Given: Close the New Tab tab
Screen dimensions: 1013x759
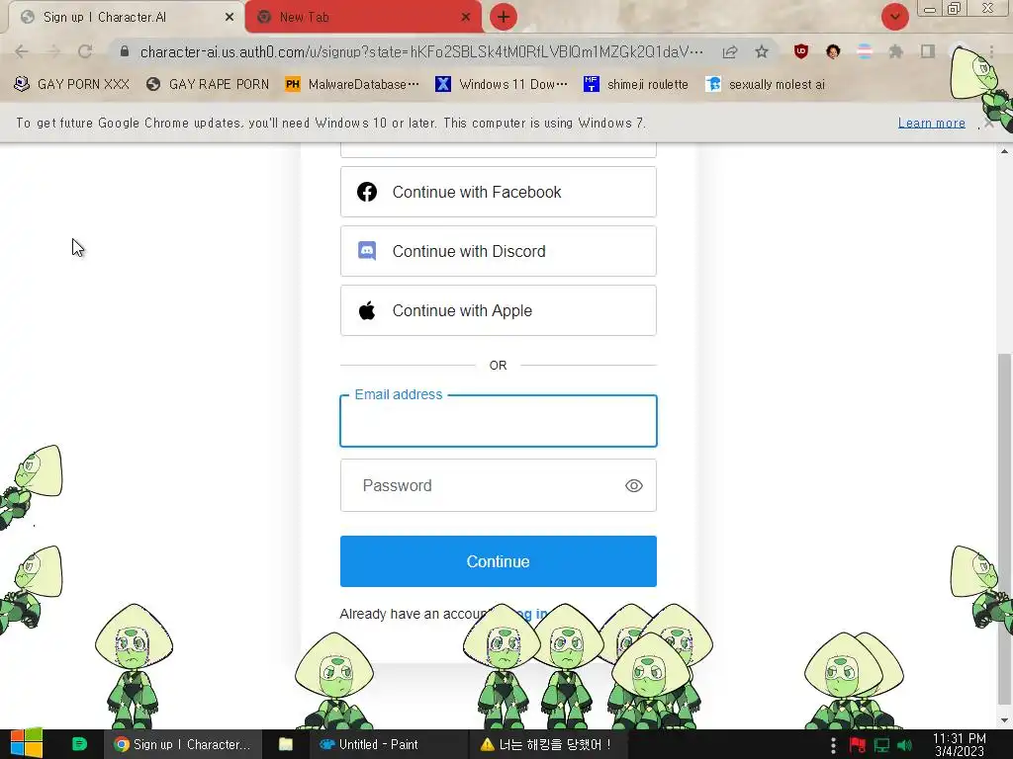Looking at the screenshot, I should [466, 17].
